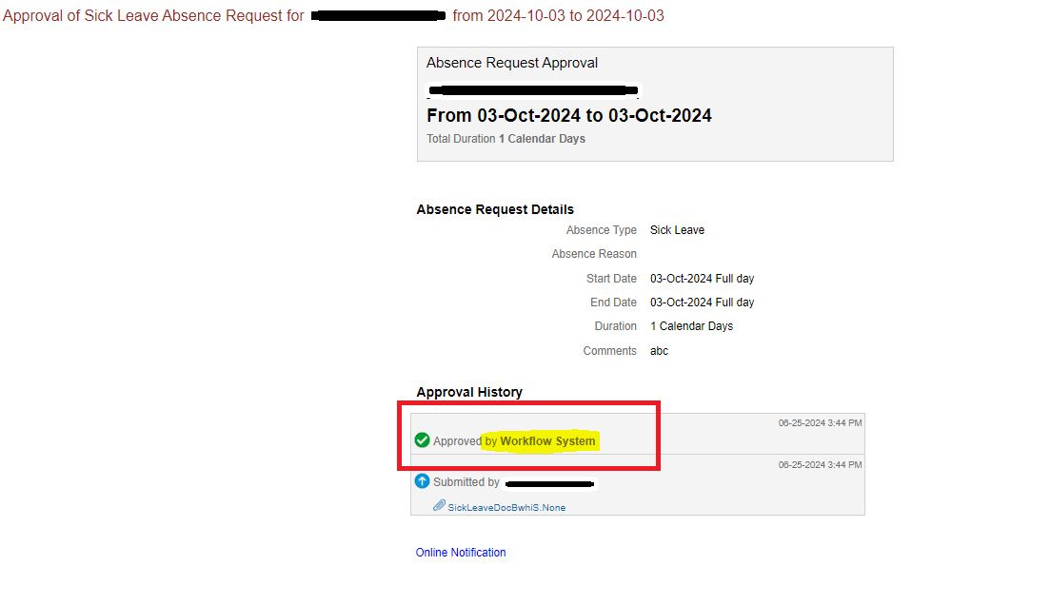The width and height of the screenshot is (1051, 605).
Task: Click the Start Date value 03-Oct-2024 Full day
Action: [702, 278]
